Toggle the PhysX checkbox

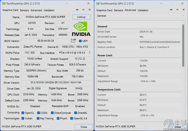point(58,118)
